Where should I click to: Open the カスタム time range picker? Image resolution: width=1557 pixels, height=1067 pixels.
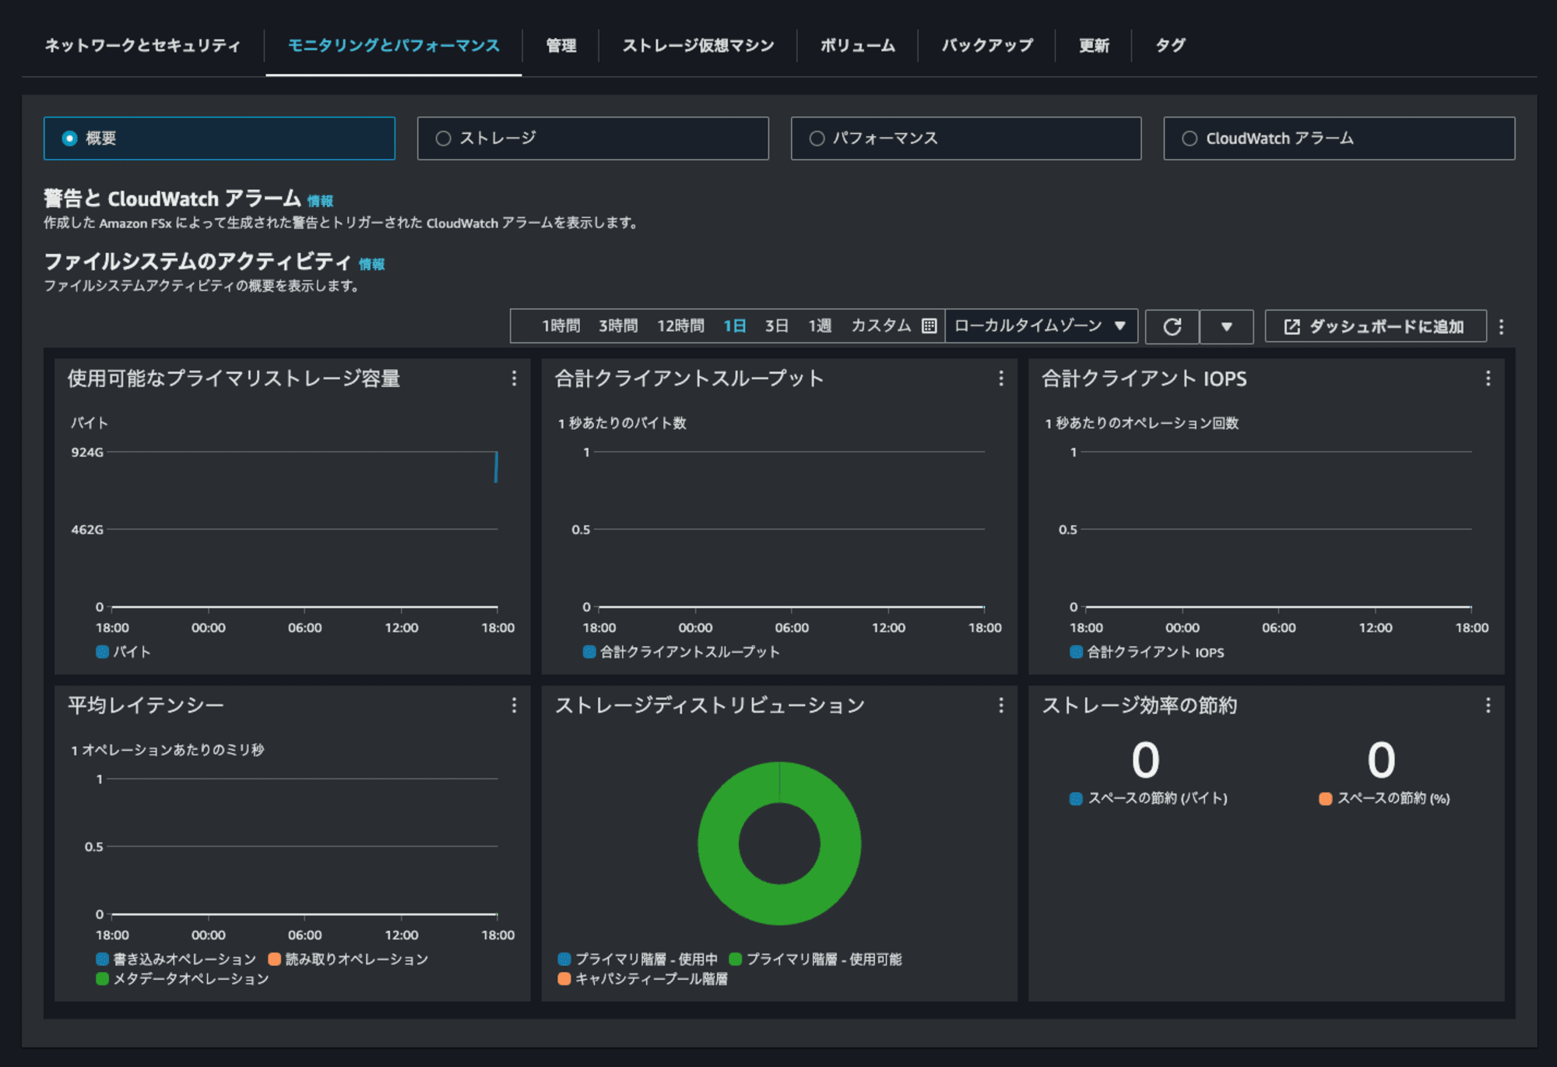tap(881, 326)
